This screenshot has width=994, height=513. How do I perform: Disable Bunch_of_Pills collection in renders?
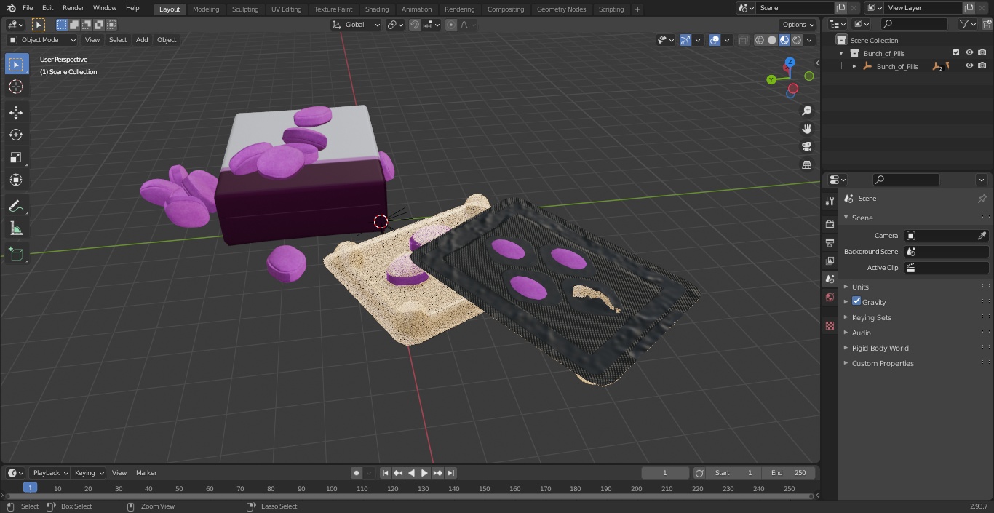(x=982, y=52)
